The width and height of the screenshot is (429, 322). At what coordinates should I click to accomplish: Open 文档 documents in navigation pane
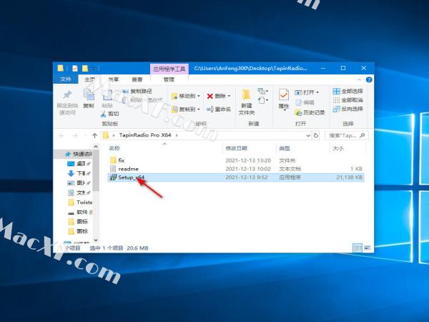[79, 192]
